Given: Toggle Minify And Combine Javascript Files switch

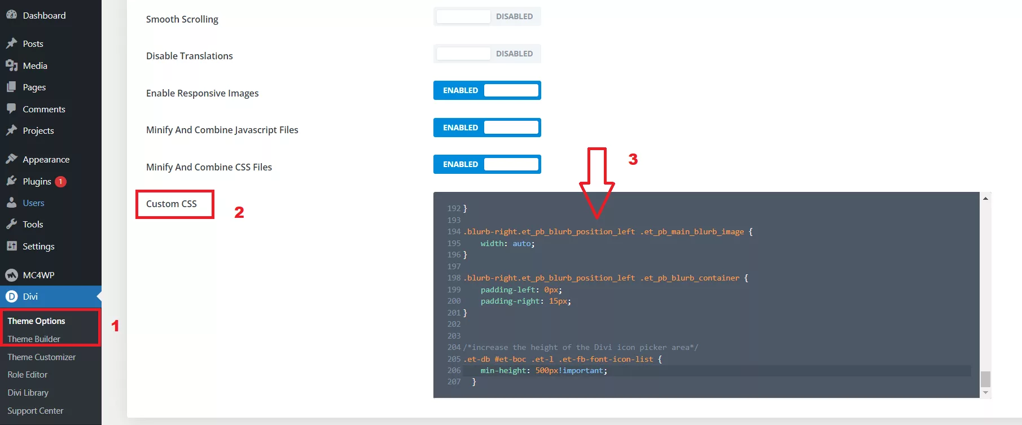Looking at the screenshot, I should click(487, 128).
